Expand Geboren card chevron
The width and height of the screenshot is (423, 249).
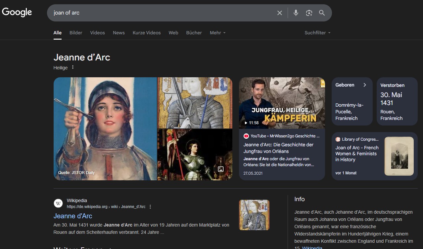point(365,85)
